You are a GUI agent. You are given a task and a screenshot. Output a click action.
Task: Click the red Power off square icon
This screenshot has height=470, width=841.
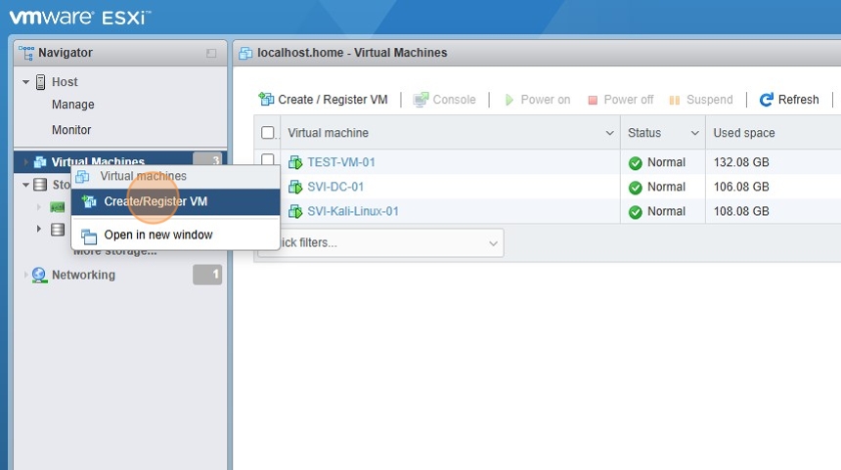pyautogui.click(x=593, y=101)
